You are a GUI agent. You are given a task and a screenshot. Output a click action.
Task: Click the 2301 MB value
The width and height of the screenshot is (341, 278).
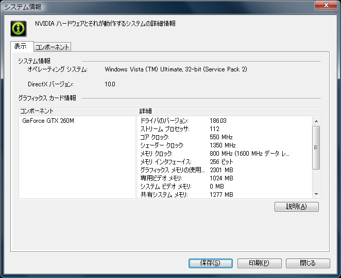(221, 170)
